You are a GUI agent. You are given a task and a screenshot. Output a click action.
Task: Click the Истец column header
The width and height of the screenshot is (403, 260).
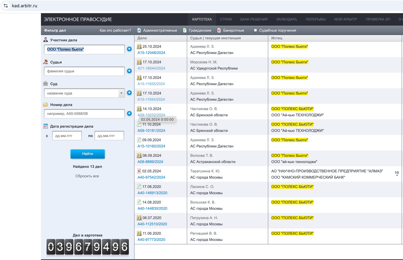277,38
